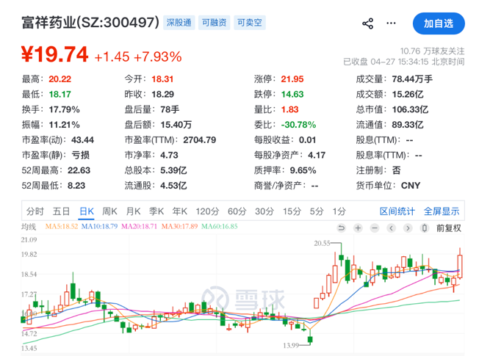Switch to the 分时 chart tab
490x356 pixels.
click(35, 211)
